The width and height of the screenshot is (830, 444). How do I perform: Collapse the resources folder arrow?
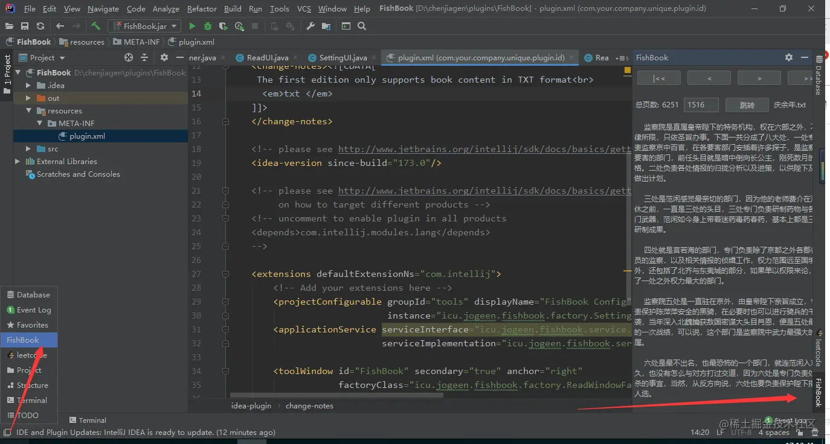[x=28, y=111]
